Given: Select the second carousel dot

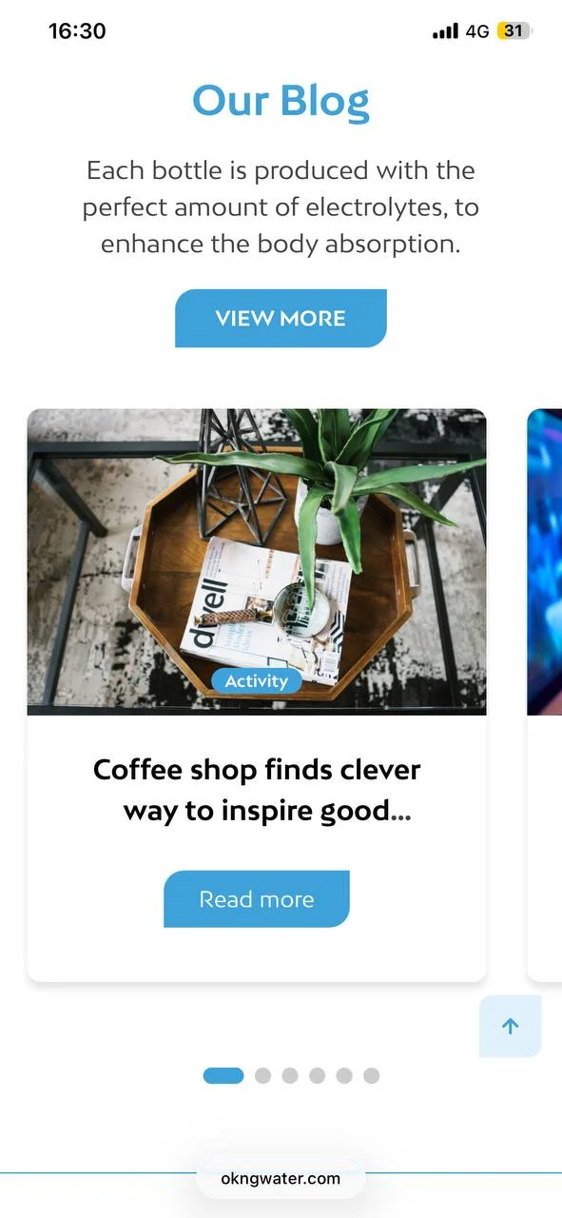Looking at the screenshot, I should [x=262, y=1075].
